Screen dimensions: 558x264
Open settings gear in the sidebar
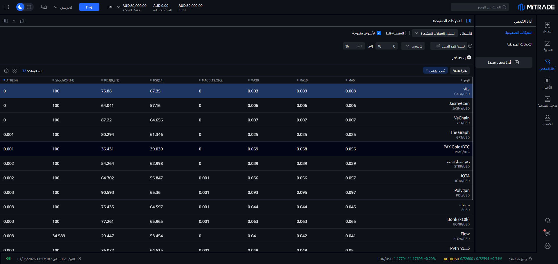548,246
